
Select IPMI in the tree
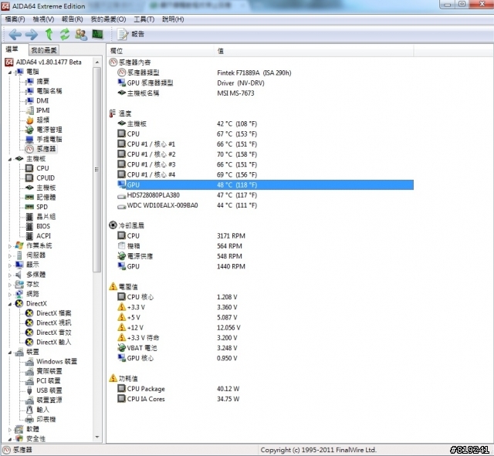coord(43,110)
